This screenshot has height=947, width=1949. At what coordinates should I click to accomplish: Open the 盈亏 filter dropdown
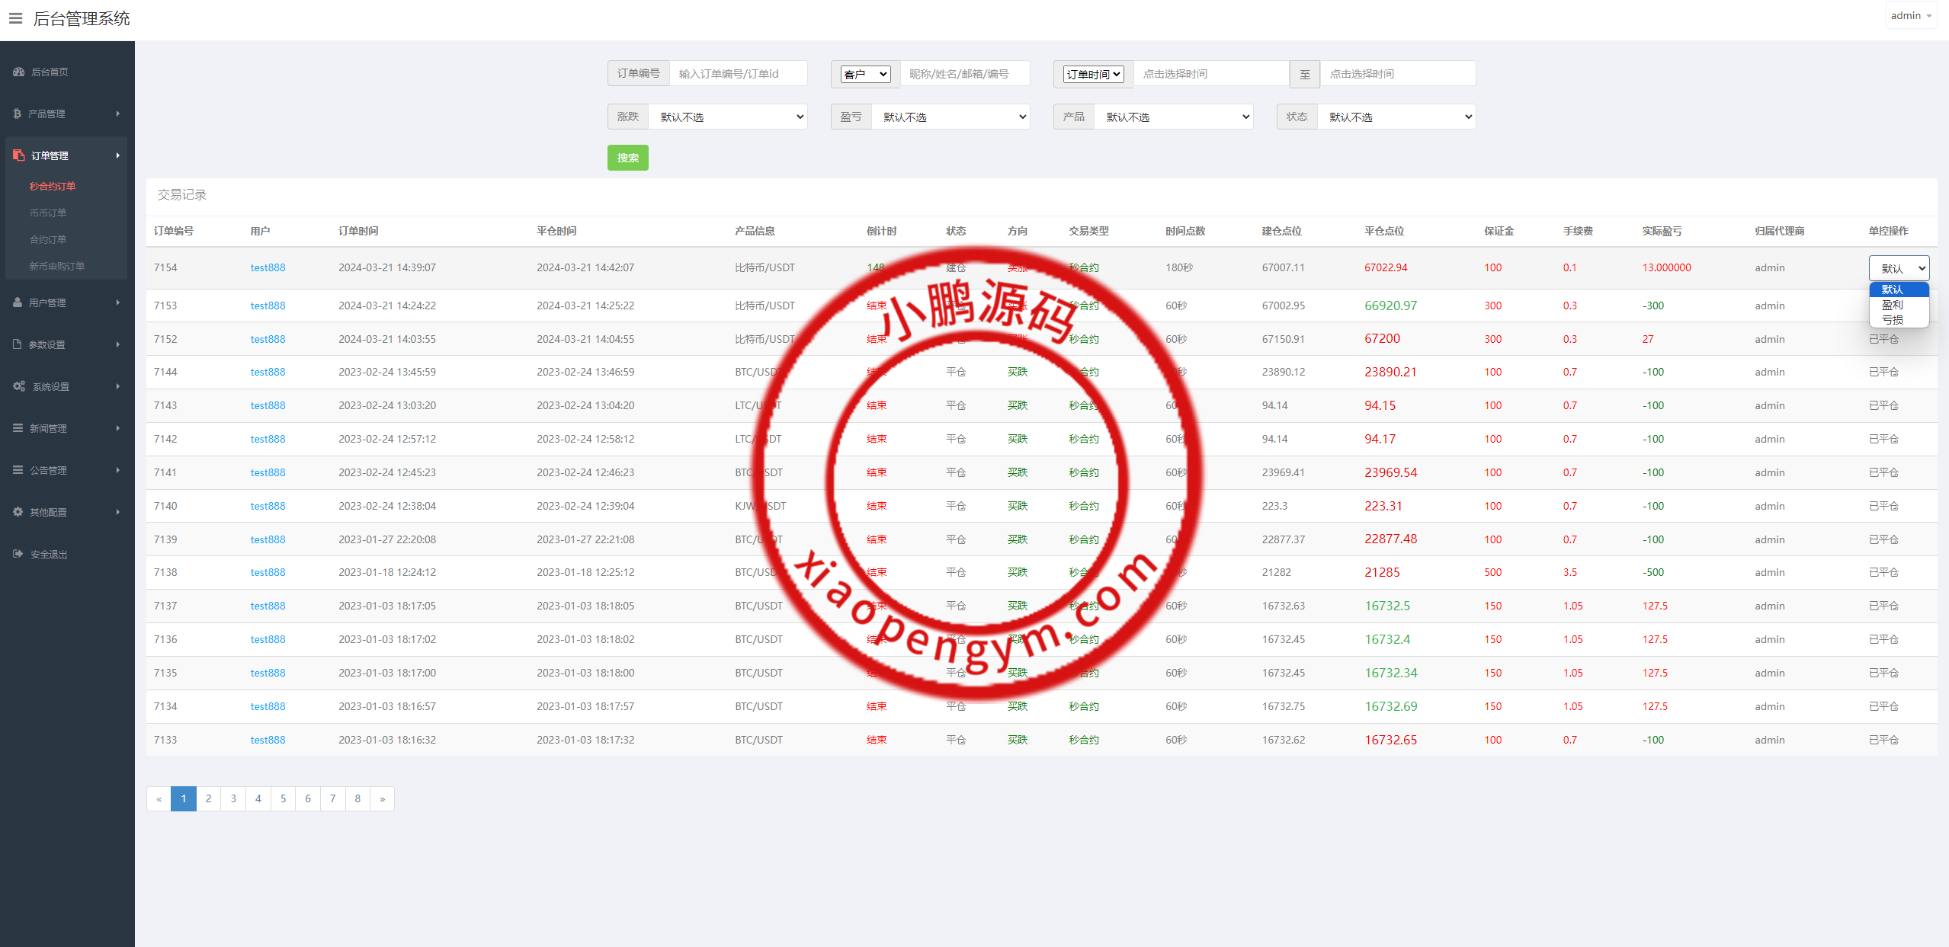coord(950,117)
